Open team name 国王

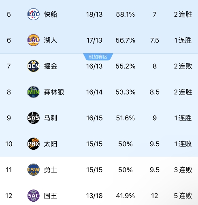click(51, 196)
